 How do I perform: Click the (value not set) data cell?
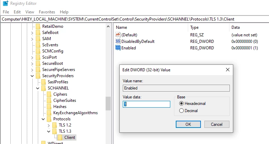pyautogui.click(x=244, y=35)
